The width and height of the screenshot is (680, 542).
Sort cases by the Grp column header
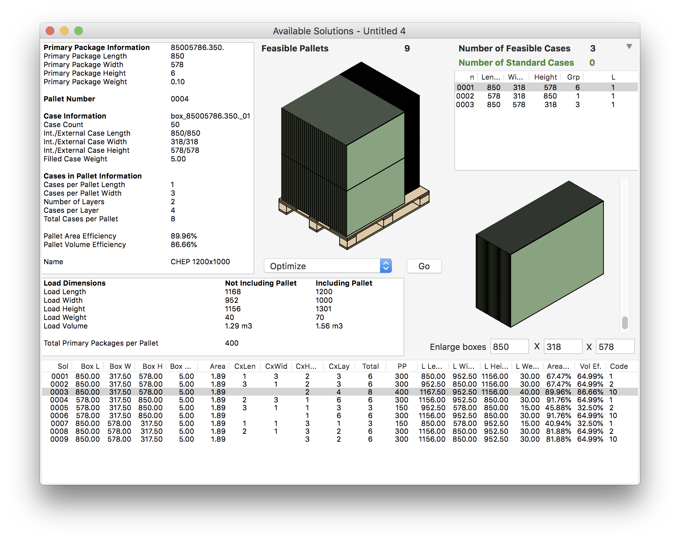coord(572,77)
